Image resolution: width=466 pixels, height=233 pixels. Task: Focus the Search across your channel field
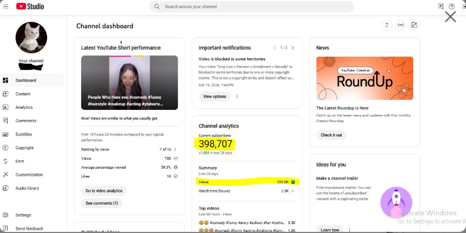pyautogui.click(x=252, y=7)
